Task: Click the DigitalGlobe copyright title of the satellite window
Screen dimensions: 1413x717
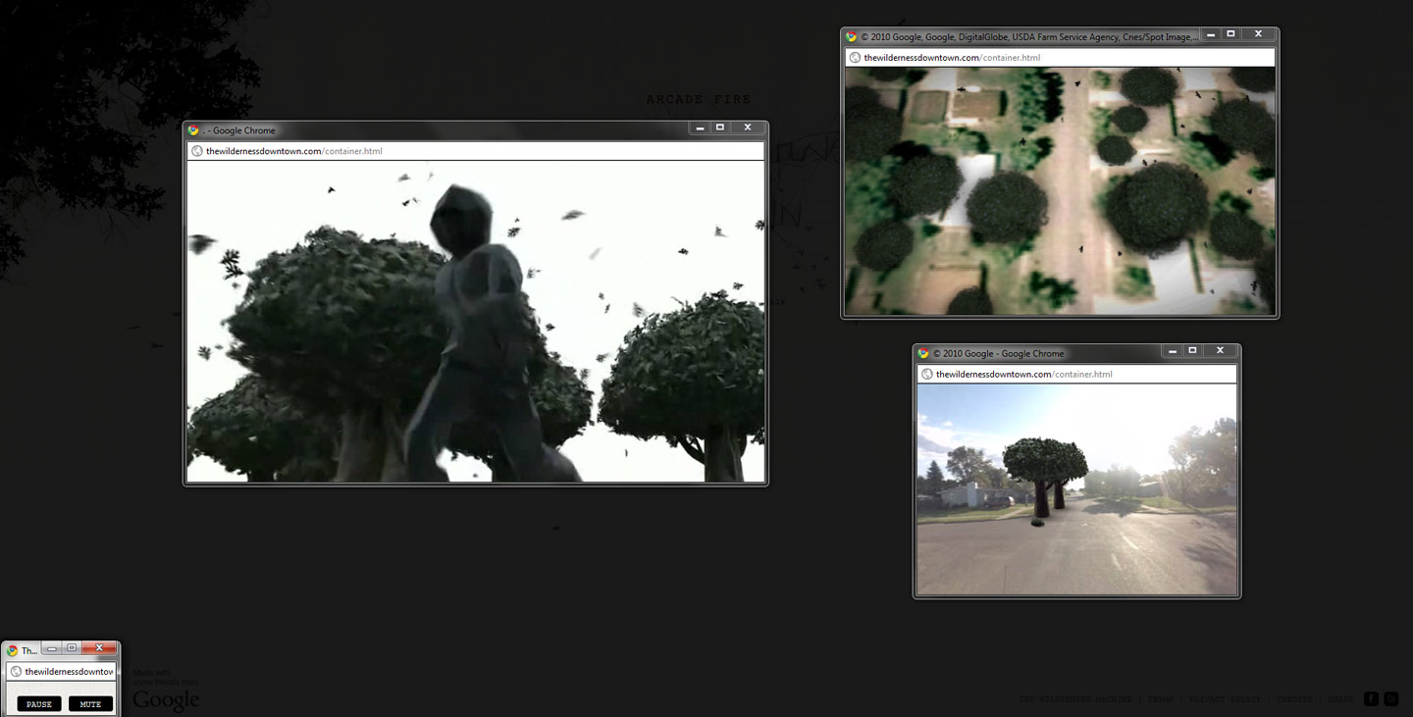Action: [1029, 37]
